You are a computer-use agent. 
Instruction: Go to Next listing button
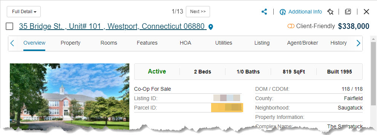(198, 12)
